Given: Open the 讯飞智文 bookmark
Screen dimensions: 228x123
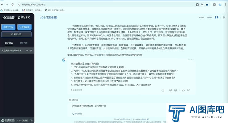Looking at the screenshot, I should [x=32, y=10].
